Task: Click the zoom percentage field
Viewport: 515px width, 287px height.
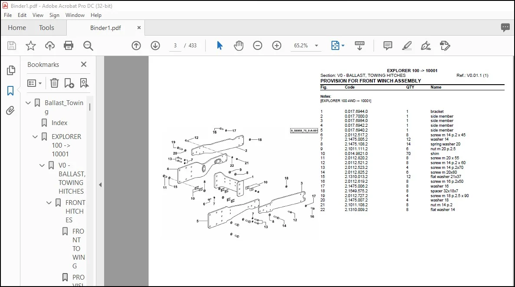Action: point(301,46)
